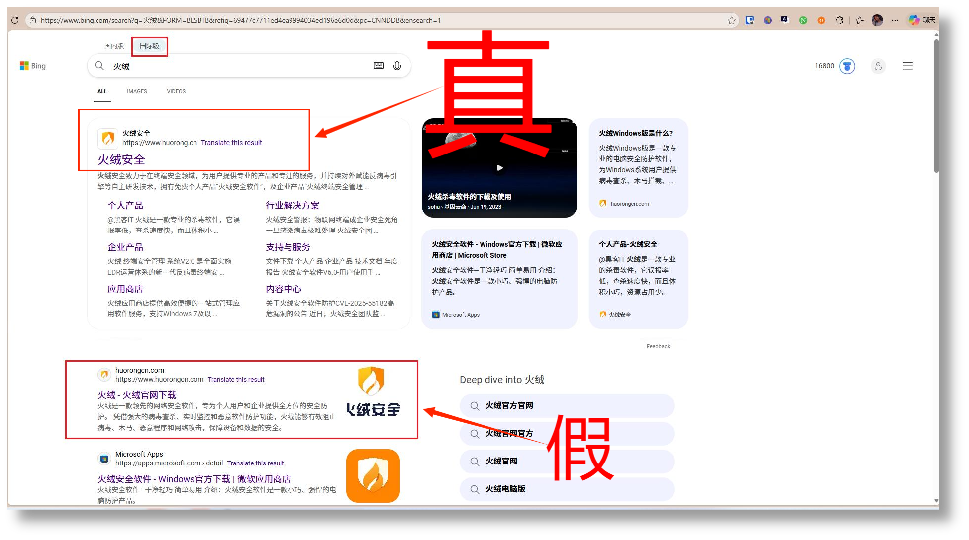
Task: Click the browser extensions puzzle icon
Action: 839,20
